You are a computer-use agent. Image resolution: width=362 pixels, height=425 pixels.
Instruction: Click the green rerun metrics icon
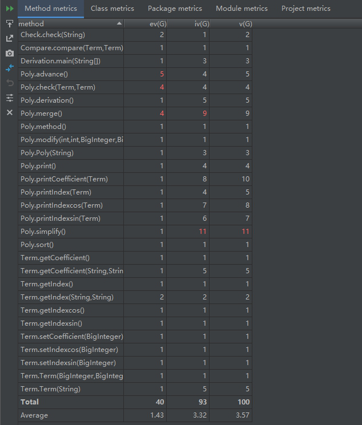tap(9, 9)
